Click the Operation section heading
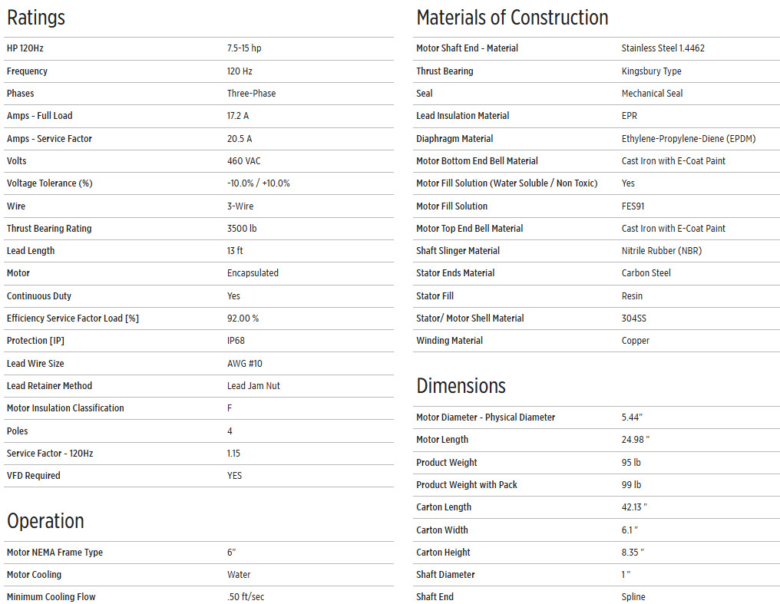Viewport: 780px width, 604px height. pos(45,520)
